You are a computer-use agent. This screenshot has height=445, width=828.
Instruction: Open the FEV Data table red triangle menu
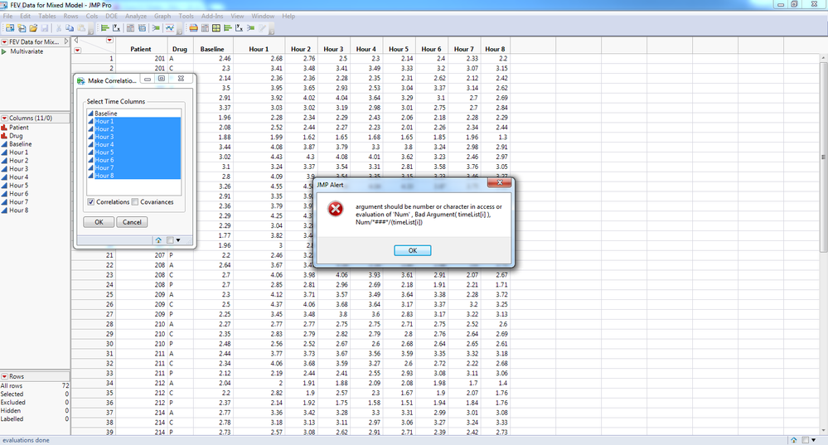[x=4, y=41]
